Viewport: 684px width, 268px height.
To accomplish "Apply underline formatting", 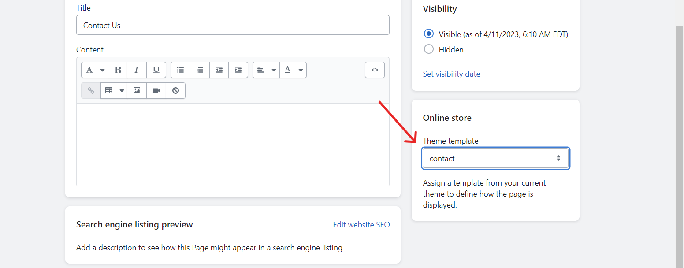I will pos(156,70).
